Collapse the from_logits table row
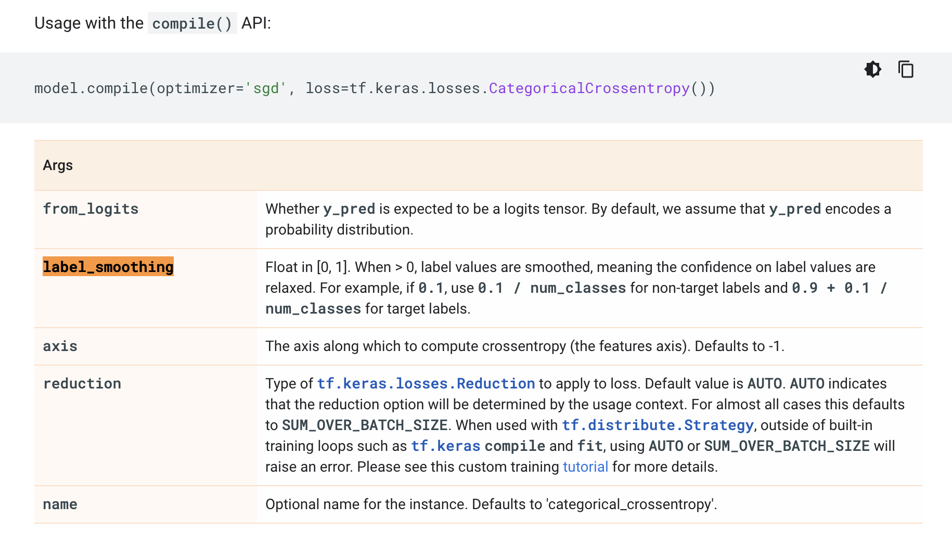Image resolution: width=952 pixels, height=545 pixels. [x=91, y=209]
